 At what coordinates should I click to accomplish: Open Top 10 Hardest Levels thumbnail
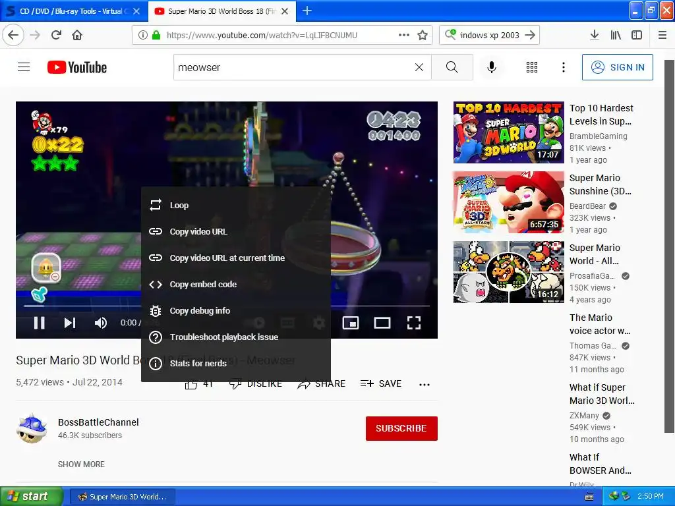[508, 132]
